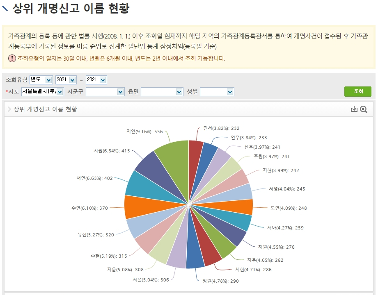Click the label 연우(3.84%): 233
This screenshot has width=378, height=295.
[249, 138]
